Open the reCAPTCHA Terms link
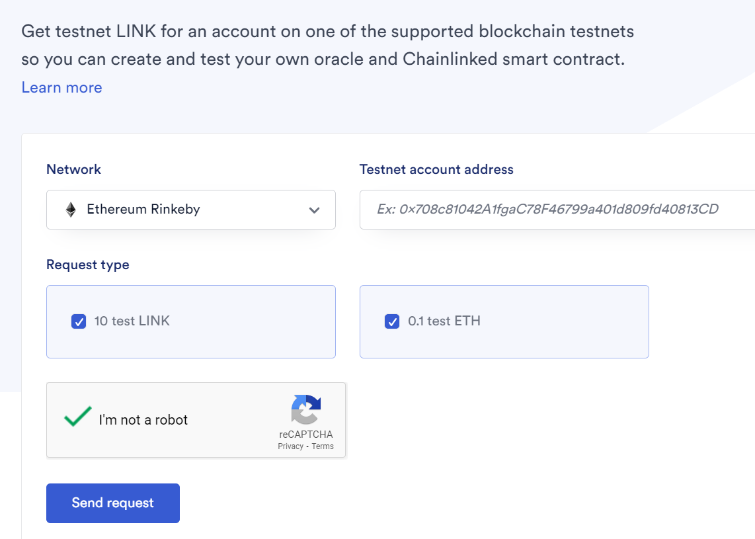Screen dimensions: 755x539 [x=323, y=446]
